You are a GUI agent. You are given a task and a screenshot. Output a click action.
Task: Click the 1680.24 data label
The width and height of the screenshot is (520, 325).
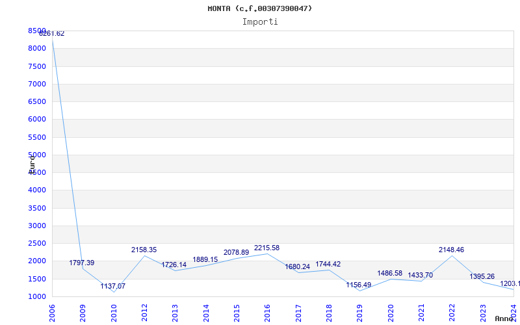297,267
